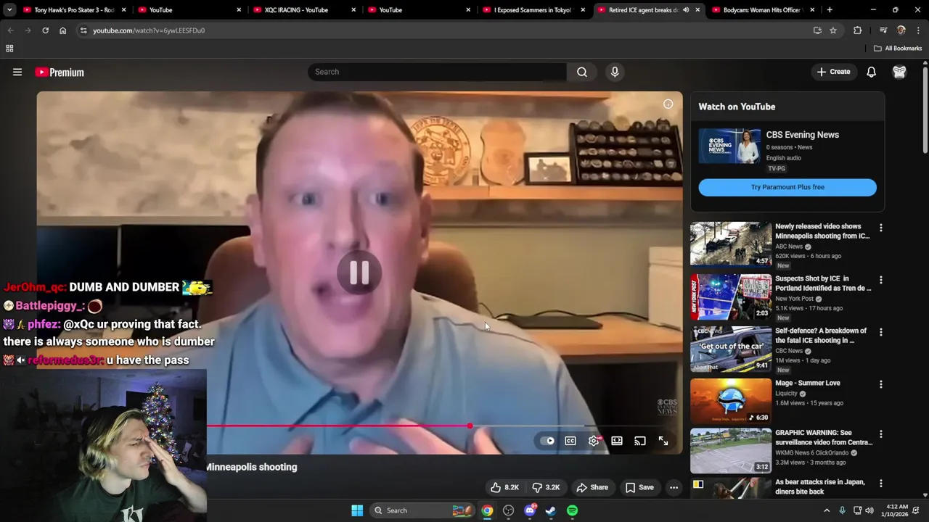This screenshot has height=522, width=929.
Task: Open CBS Evening News show thumbnail
Action: [729, 146]
